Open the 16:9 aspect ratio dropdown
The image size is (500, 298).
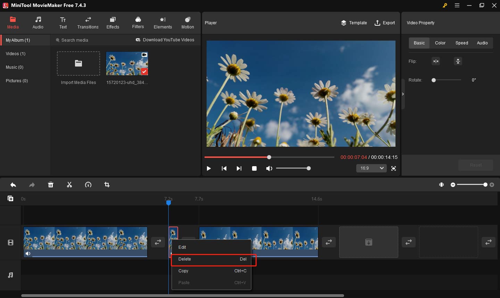click(371, 168)
